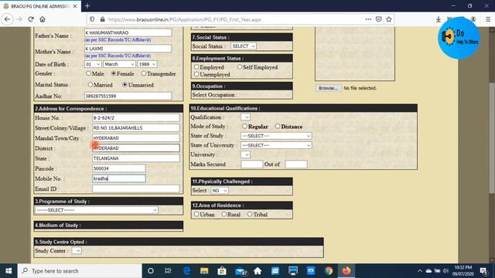This screenshot has width=495, height=278.
Task: Show hidden system tray icons
Action: click(419, 271)
